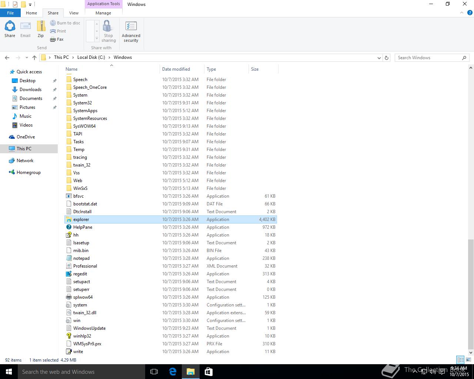Image resolution: width=474 pixels, height=379 pixels.
Task: Open OneDrive in navigation pane
Action: [26, 137]
